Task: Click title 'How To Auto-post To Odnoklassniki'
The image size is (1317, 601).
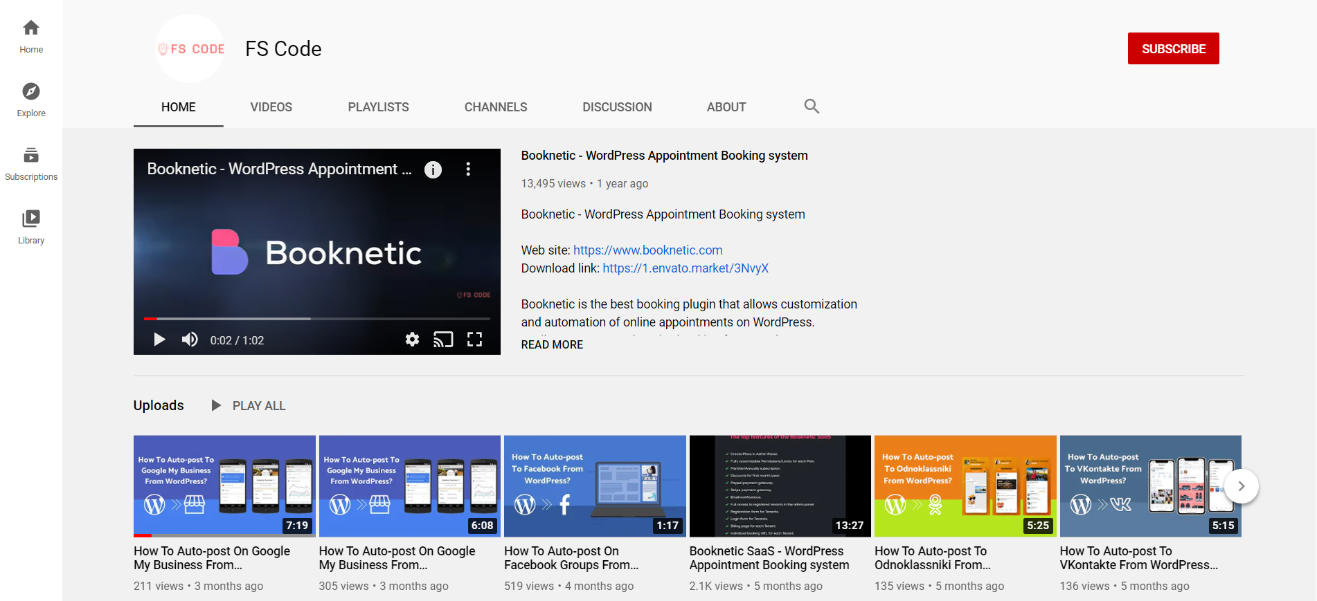Action: [933, 558]
